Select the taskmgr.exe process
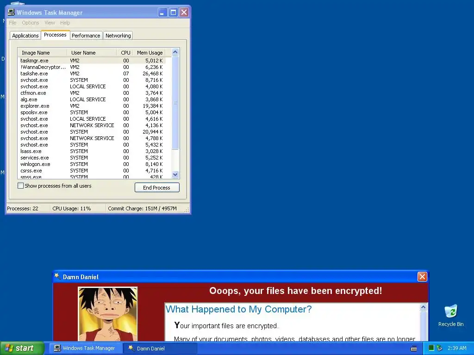 tap(92, 61)
